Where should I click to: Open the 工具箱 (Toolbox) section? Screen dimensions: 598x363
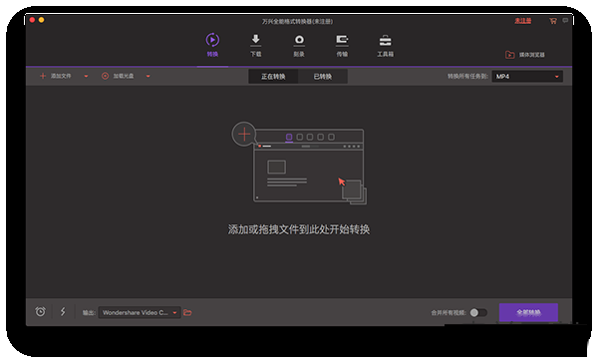pyautogui.click(x=385, y=45)
